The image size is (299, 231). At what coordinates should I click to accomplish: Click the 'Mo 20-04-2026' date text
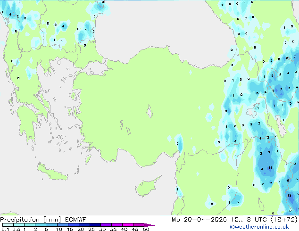point(199,220)
